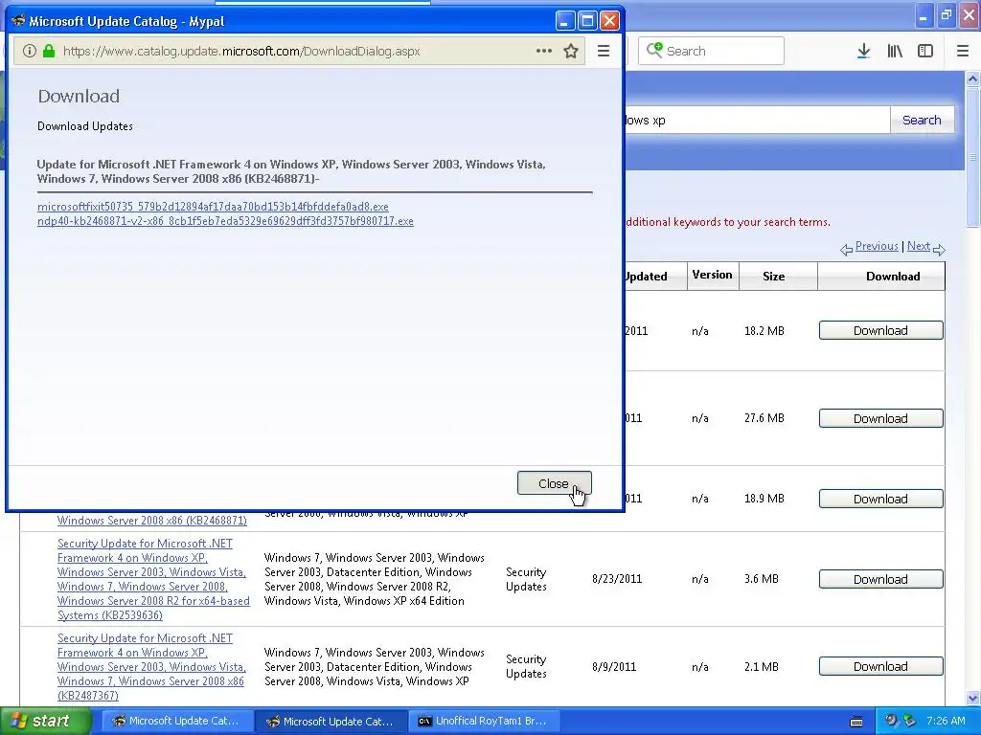Go to Previous results page link
981x735 pixels.
point(877,246)
